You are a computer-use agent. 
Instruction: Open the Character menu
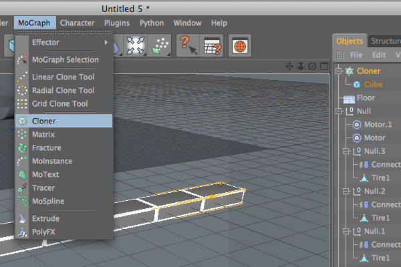78,23
